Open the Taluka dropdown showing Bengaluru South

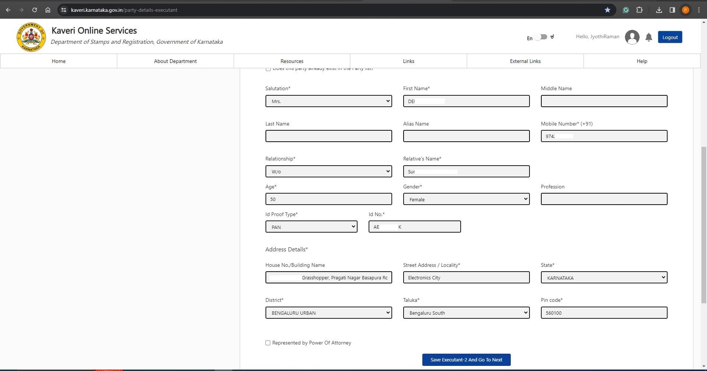pyautogui.click(x=466, y=313)
